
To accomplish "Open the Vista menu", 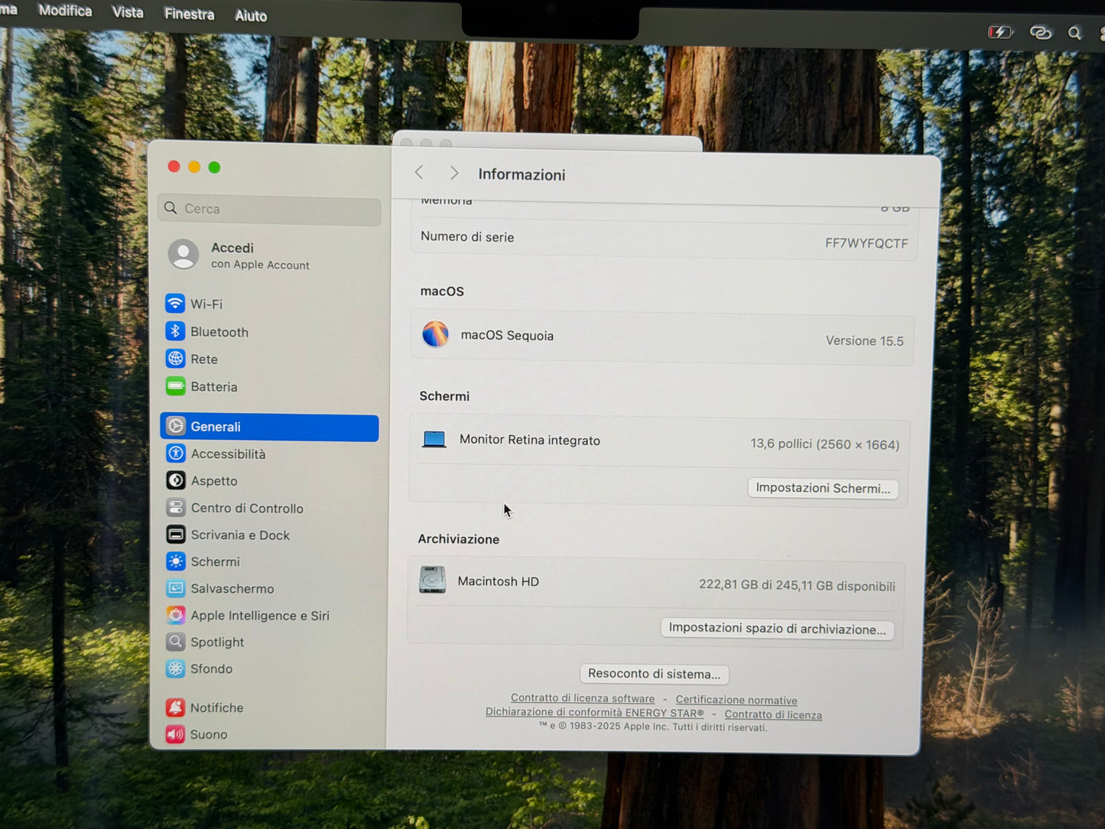I will (x=128, y=12).
